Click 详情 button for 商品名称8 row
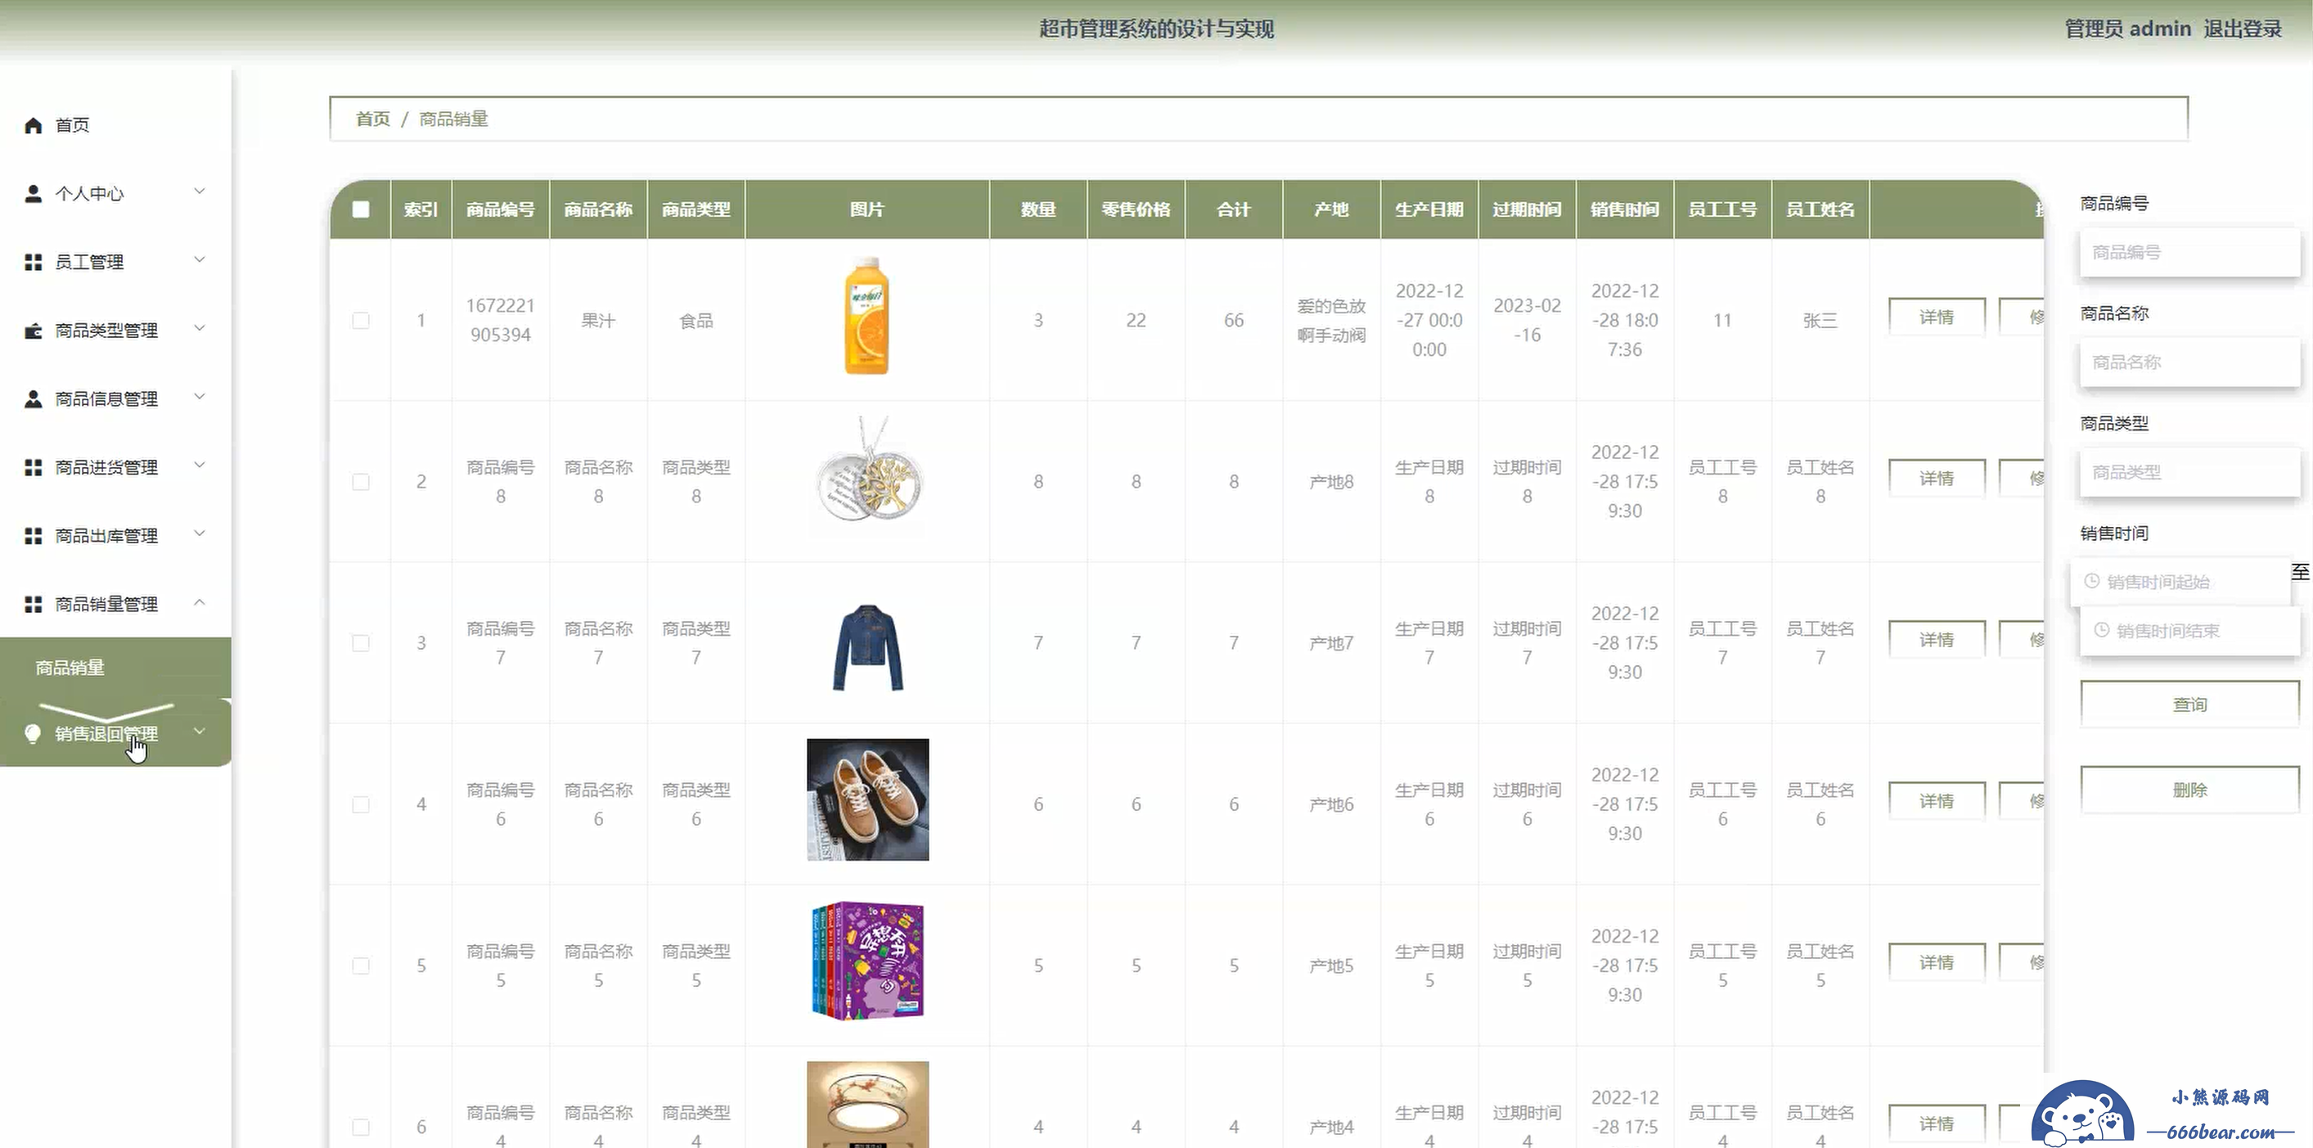This screenshot has height=1148, width=2313. tap(1937, 479)
